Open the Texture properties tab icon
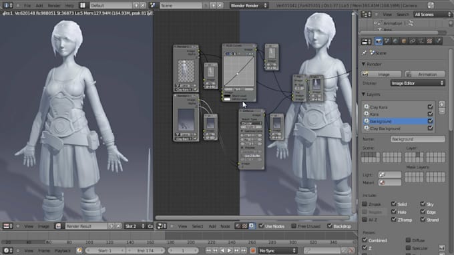The width and height of the screenshot is (454, 255). click(430, 41)
